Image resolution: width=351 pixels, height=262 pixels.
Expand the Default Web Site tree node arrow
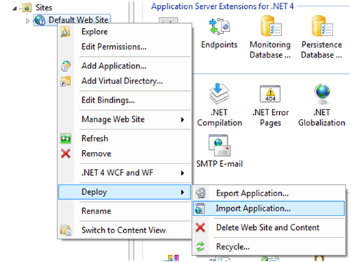[28, 21]
